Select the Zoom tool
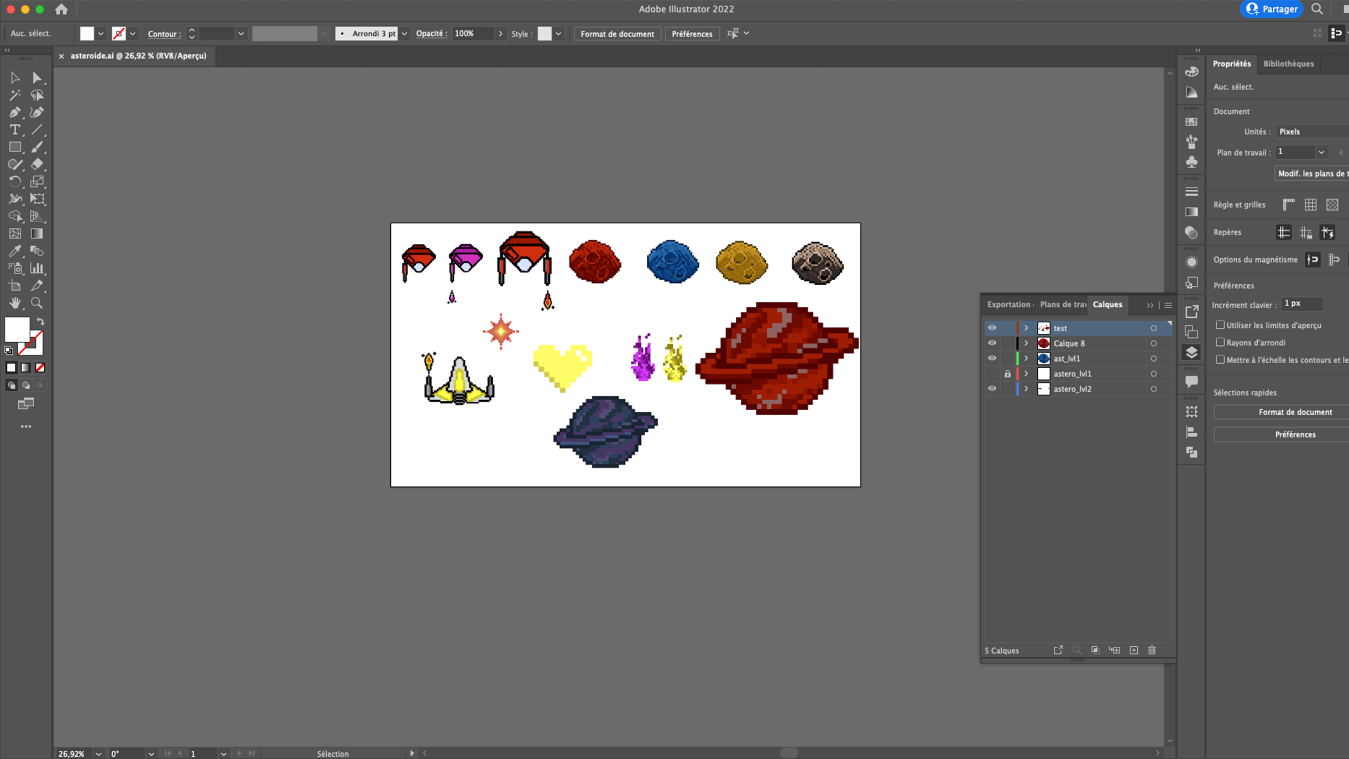This screenshot has width=1349, height=759. tap(37, 303)
